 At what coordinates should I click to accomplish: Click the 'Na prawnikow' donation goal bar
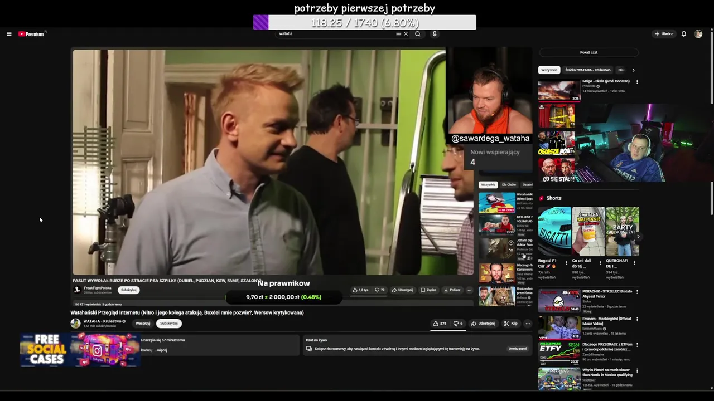284,297
